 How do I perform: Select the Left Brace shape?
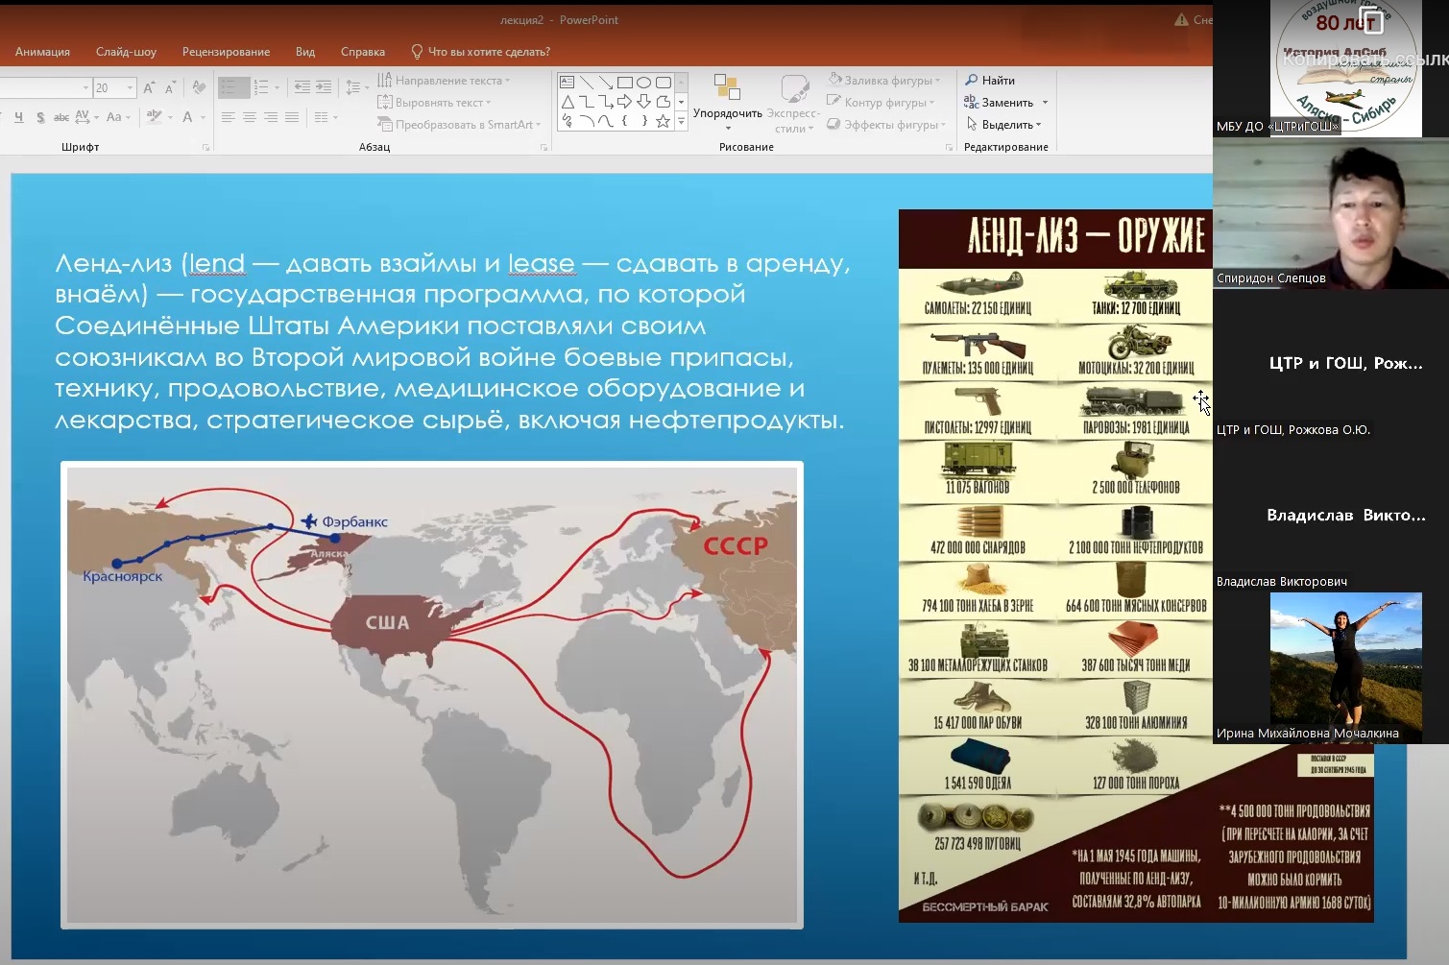[x=625, y=121]
